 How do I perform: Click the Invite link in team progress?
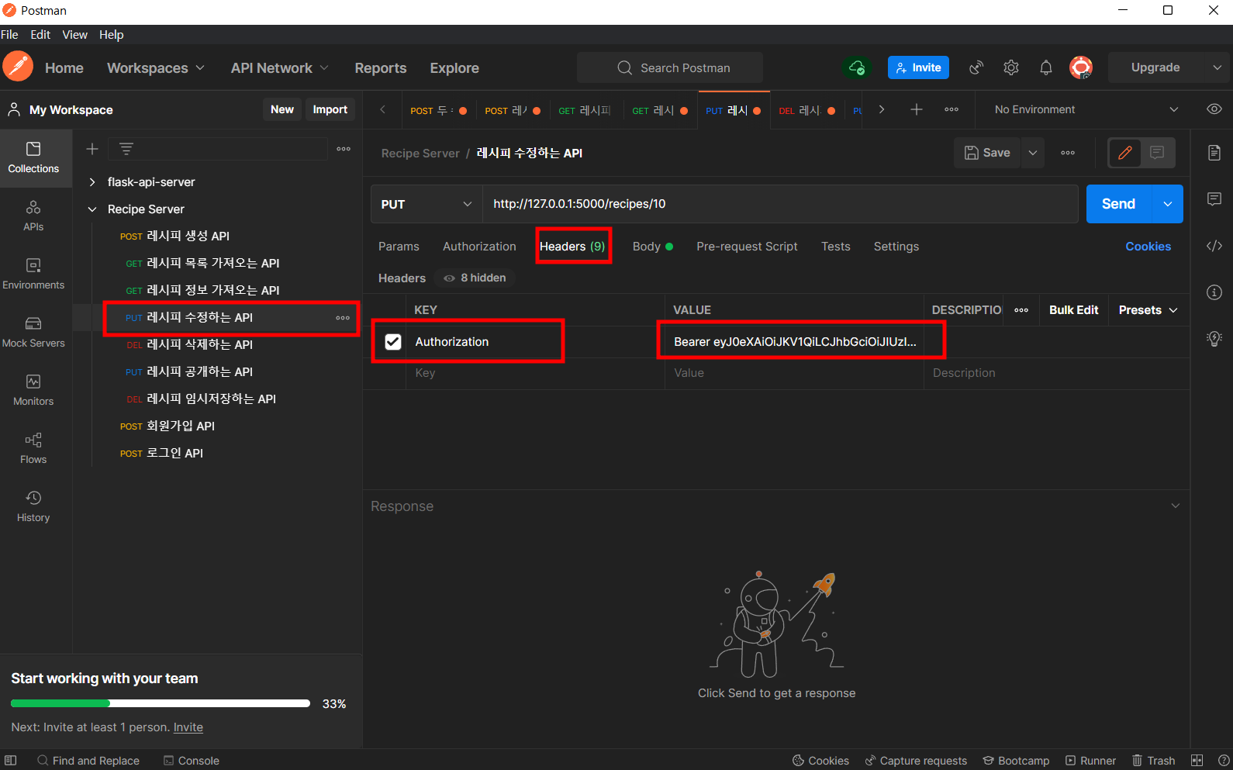(x=188, y=727)
